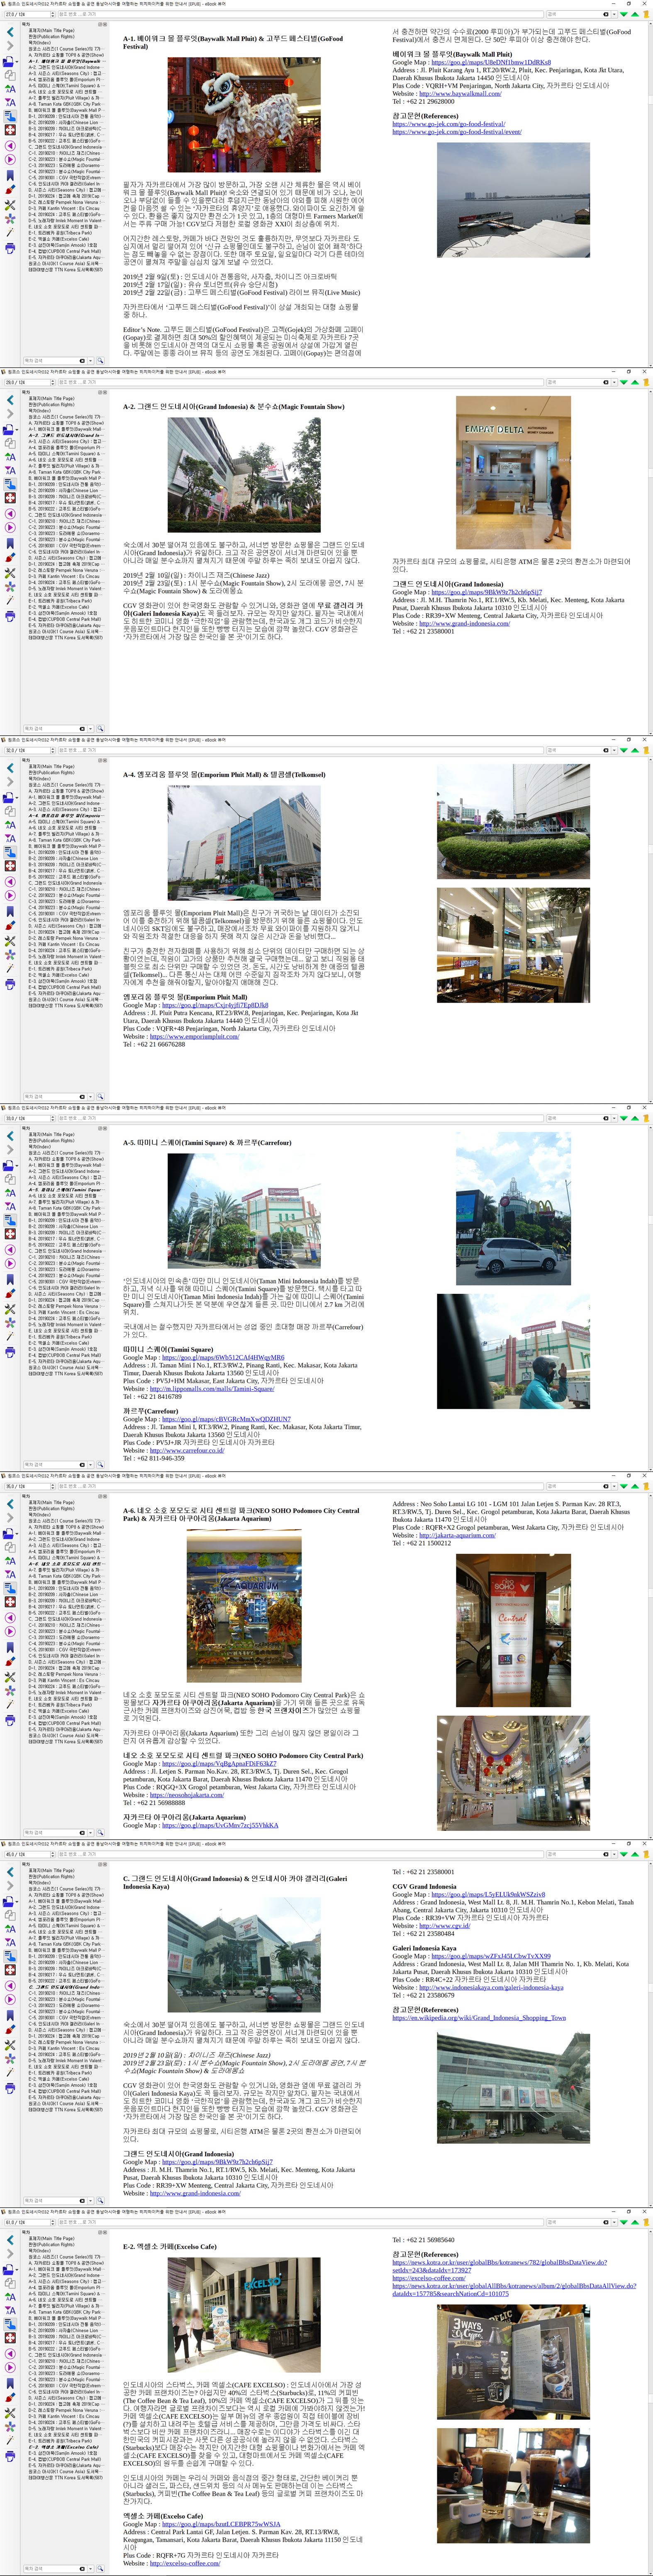This screenshot has height=2576, width=653.
Task: Go to next page in A-2 Grand Indonesia window
Action: [10, 527]
